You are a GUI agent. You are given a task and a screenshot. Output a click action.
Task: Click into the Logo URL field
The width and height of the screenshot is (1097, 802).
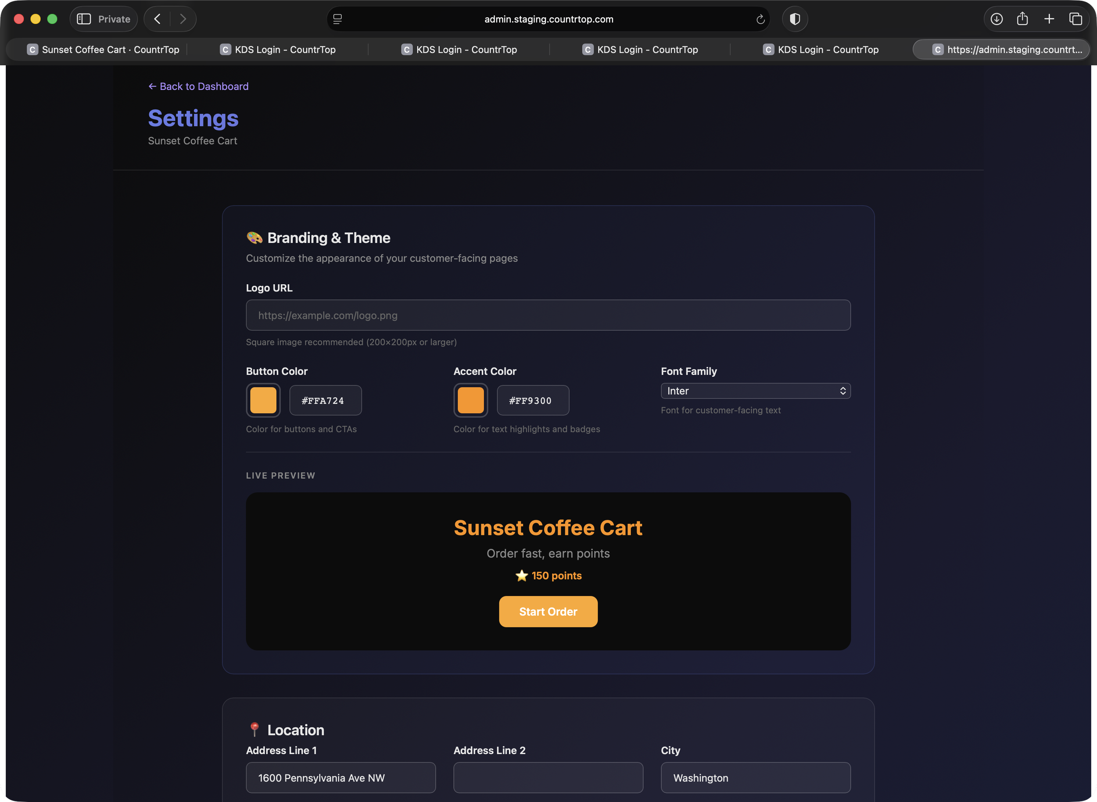tap(548, 316)
